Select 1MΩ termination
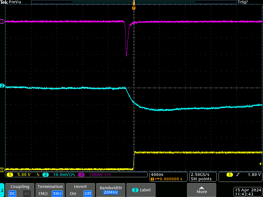This screenshot has height=197, width=263. tap(43, 193)
